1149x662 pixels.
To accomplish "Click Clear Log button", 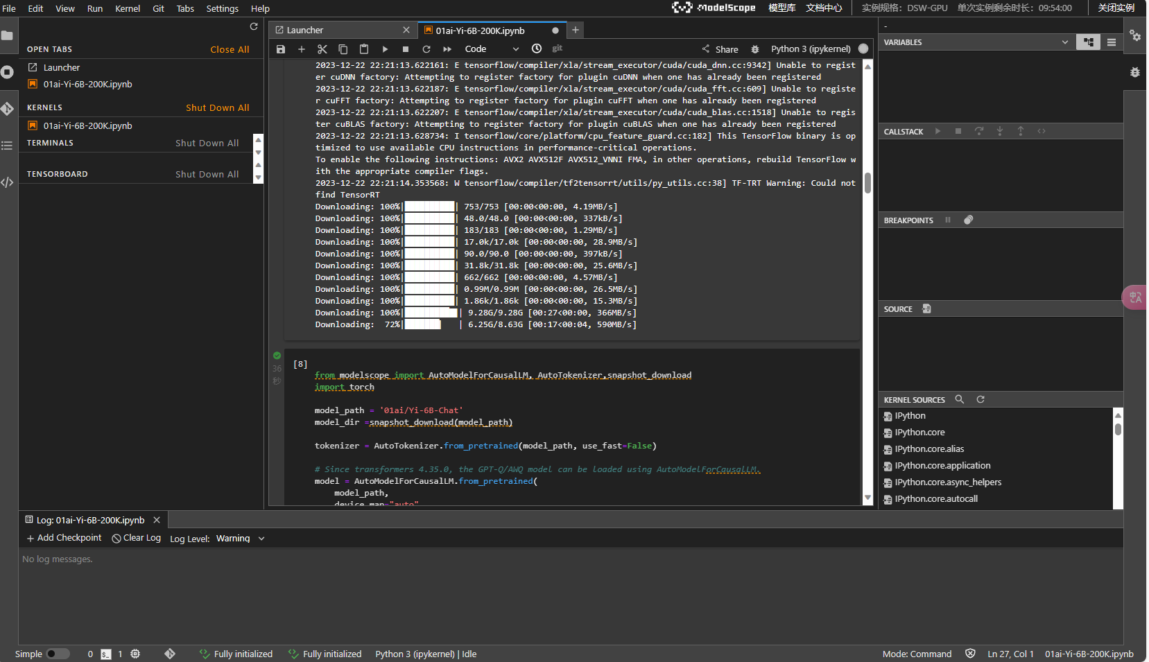I will [137, 538].
